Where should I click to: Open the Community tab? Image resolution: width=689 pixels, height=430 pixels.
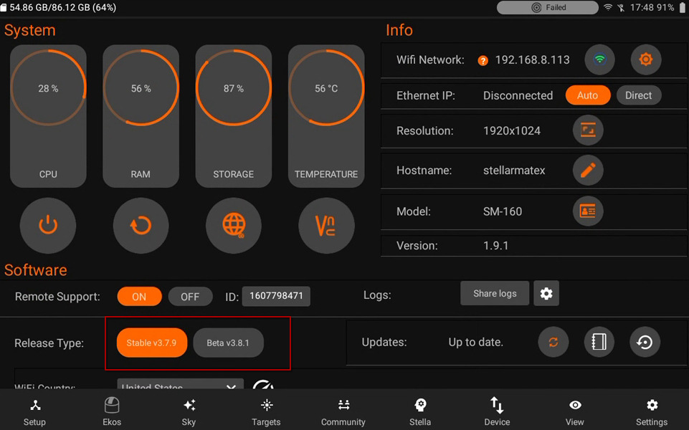coord(343,411)
